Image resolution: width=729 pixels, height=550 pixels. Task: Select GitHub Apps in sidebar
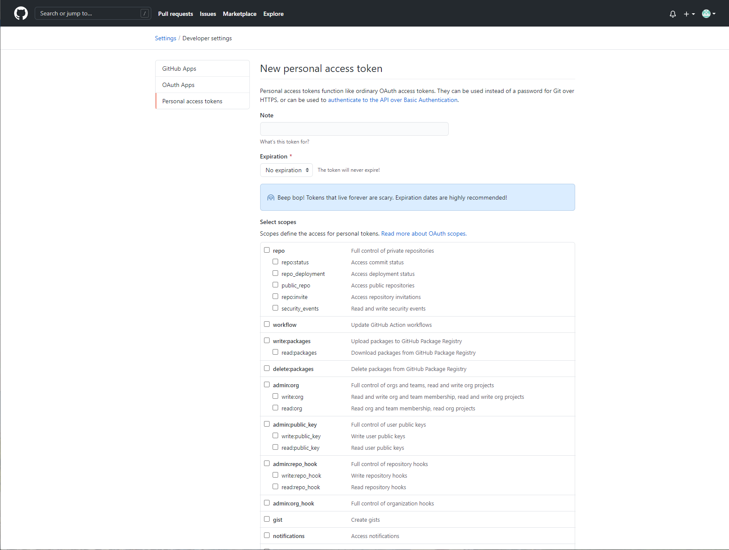pyautogui.click(x=203, y=69)
